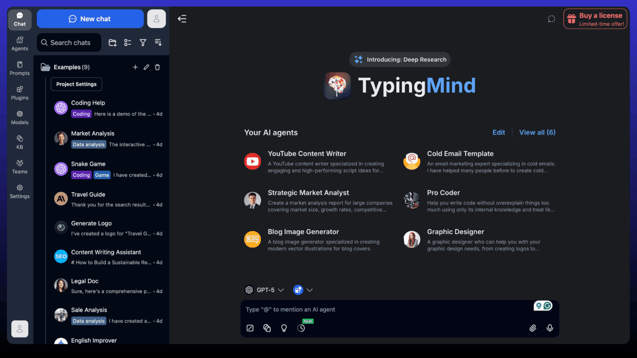The width and height of the screenshot is (637, 358).
Task: Open the GPT-5 model dropdown
Action: 265,290
